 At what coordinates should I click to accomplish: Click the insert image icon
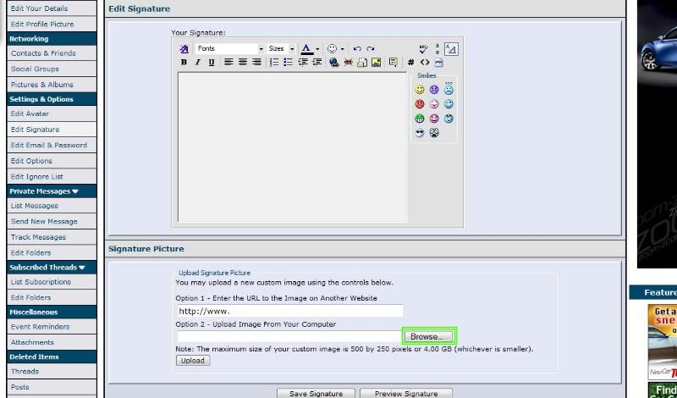[376, 63]
